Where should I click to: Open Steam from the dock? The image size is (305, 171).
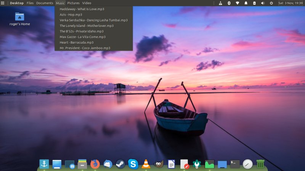[x=120, y=164]
